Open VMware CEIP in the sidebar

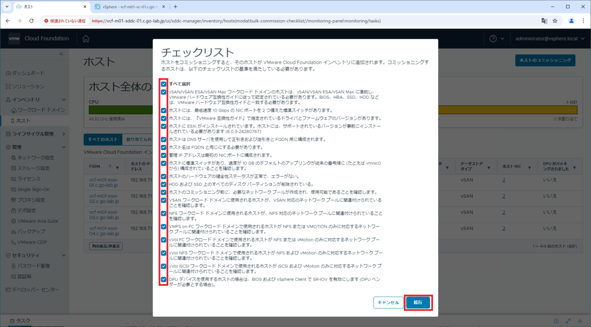(x=33, y=242)
